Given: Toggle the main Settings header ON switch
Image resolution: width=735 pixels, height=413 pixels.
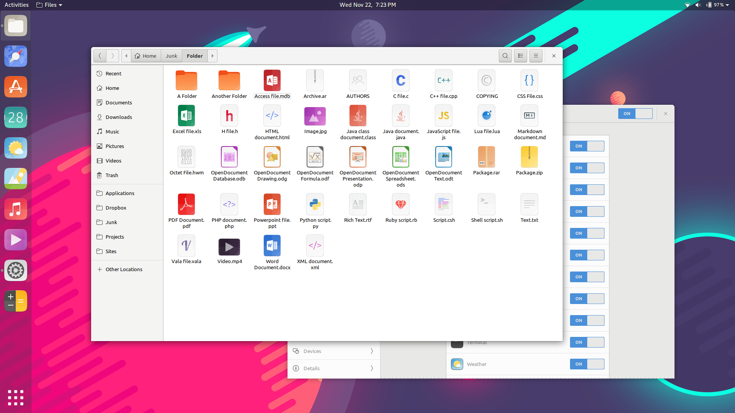Looking at the screenshot, I should click(x=635, y=114).
